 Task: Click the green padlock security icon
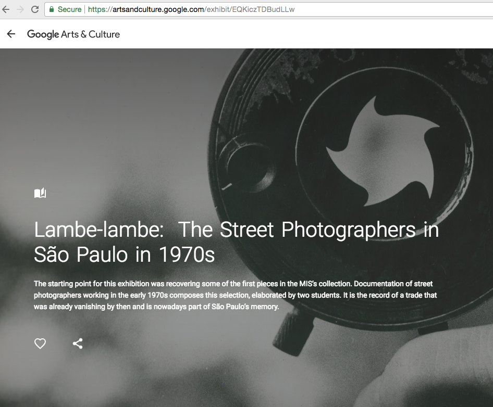coord(51,9)
